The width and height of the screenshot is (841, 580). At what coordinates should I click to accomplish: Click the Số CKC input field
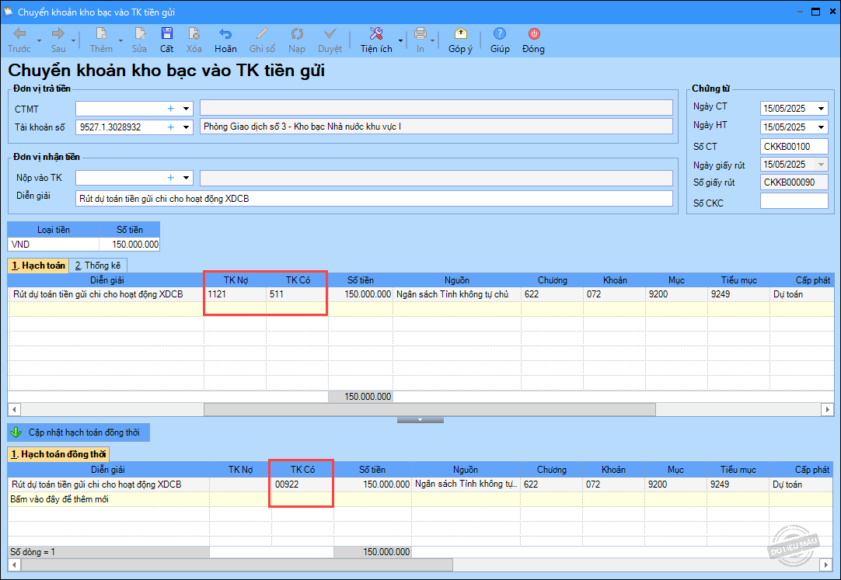pos(794,202)
